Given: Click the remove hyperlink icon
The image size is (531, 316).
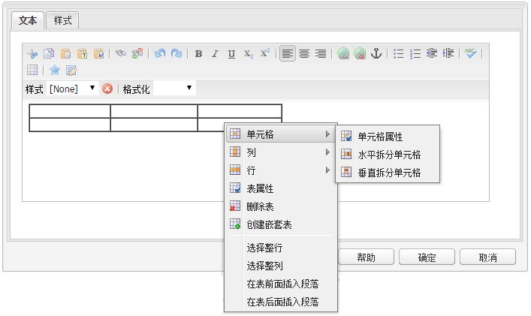Looking at the screenshot, I should 360,53.
